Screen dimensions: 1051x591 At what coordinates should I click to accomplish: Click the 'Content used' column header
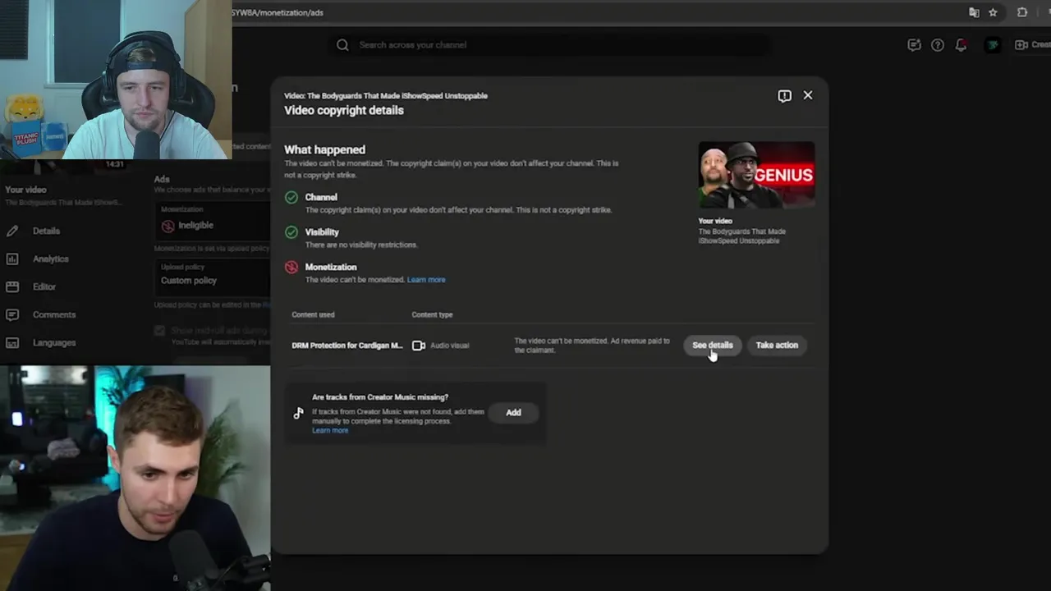[313, 315]
